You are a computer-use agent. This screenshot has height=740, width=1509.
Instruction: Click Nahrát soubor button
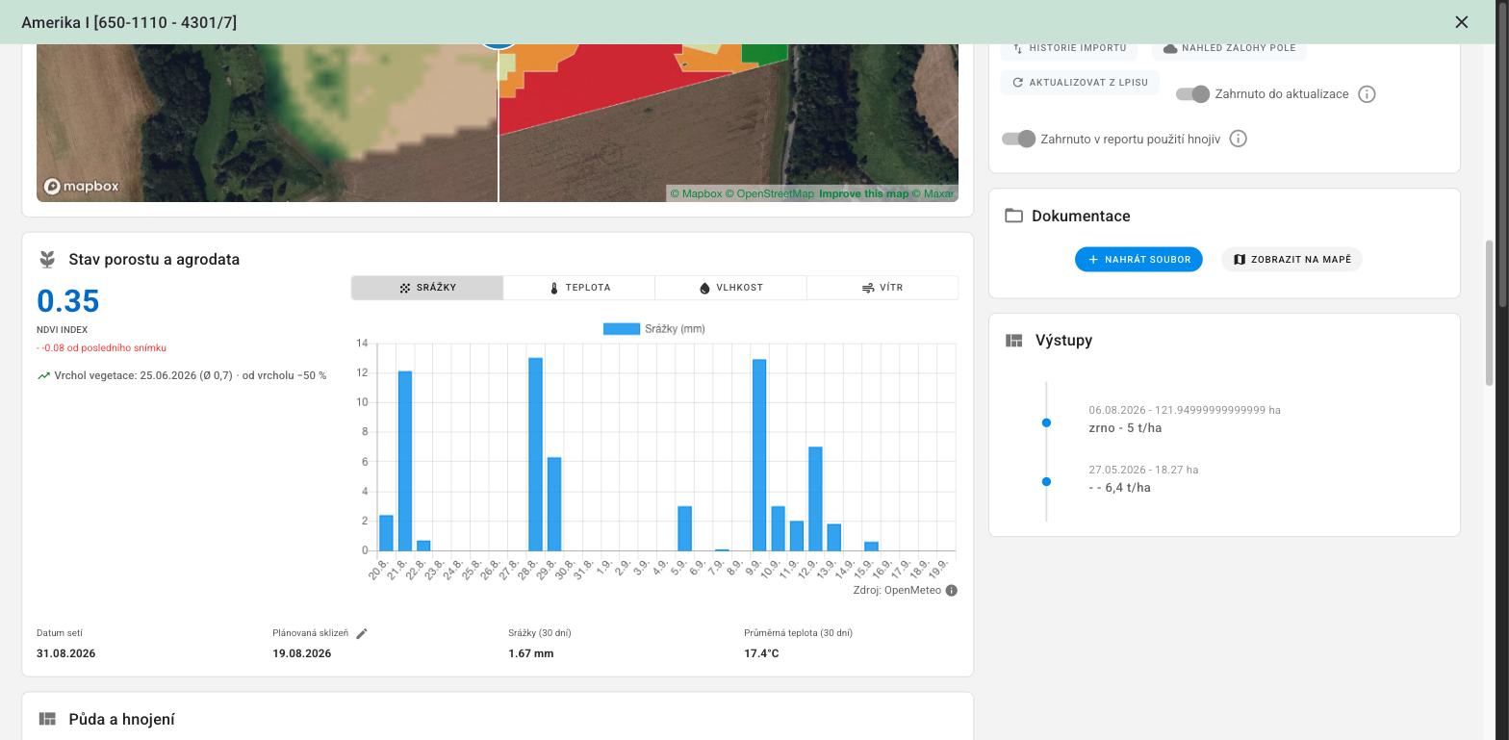[1138, 259]
